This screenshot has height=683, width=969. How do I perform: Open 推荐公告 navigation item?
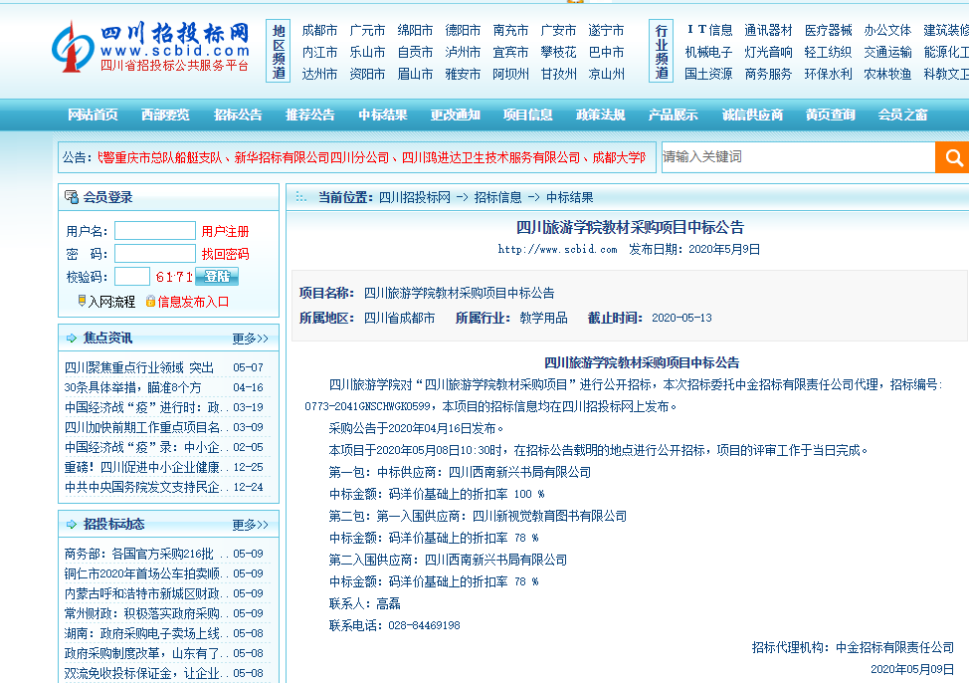tap(310, 114)
